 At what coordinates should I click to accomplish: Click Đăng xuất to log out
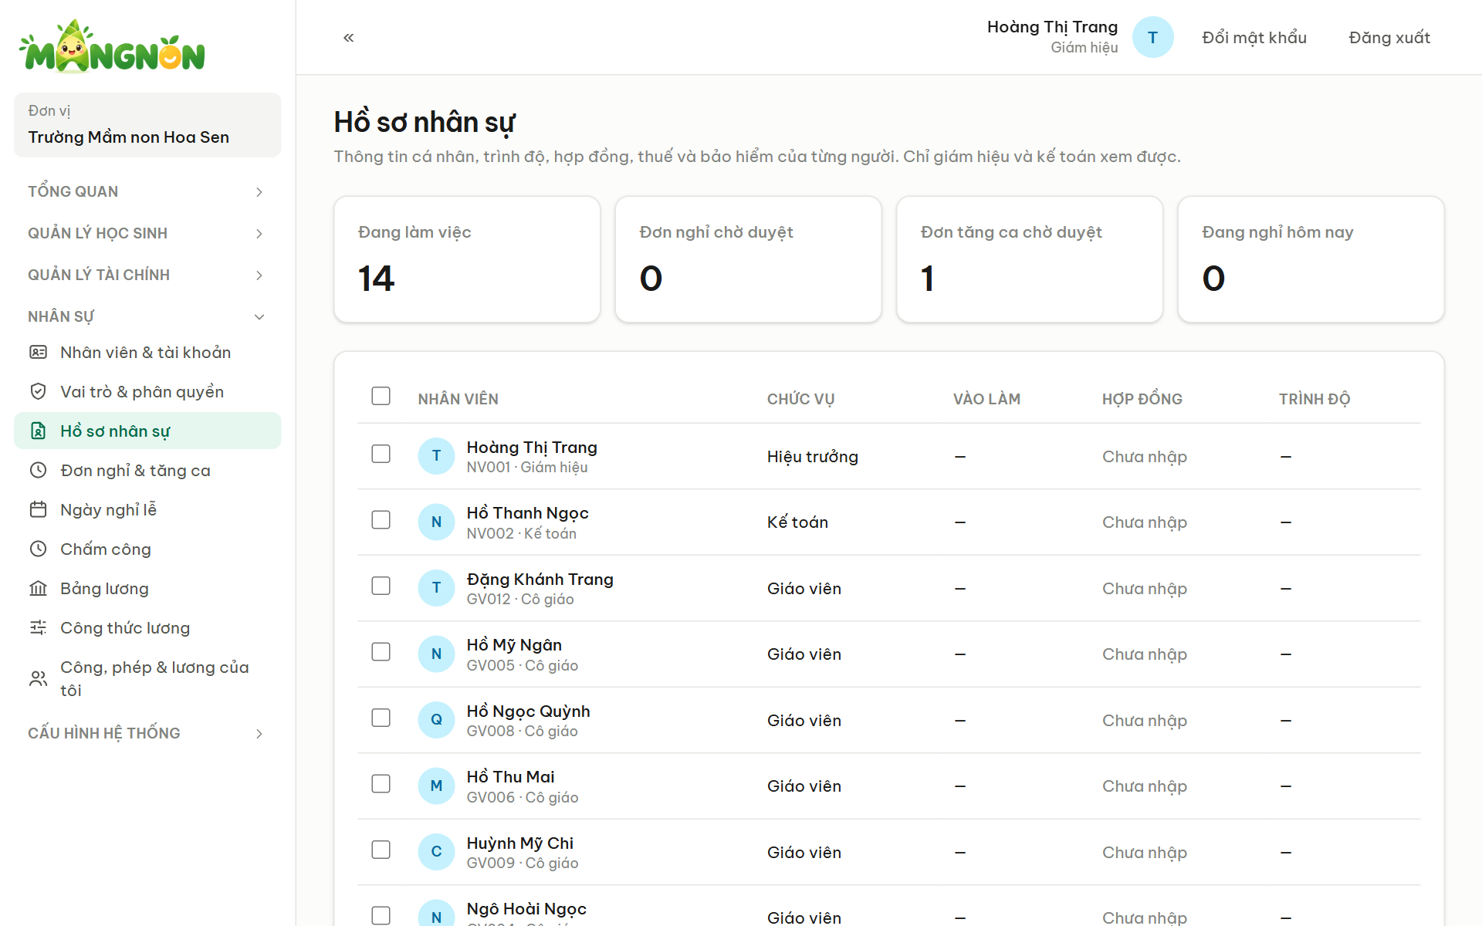click(x=1389, y=38)
